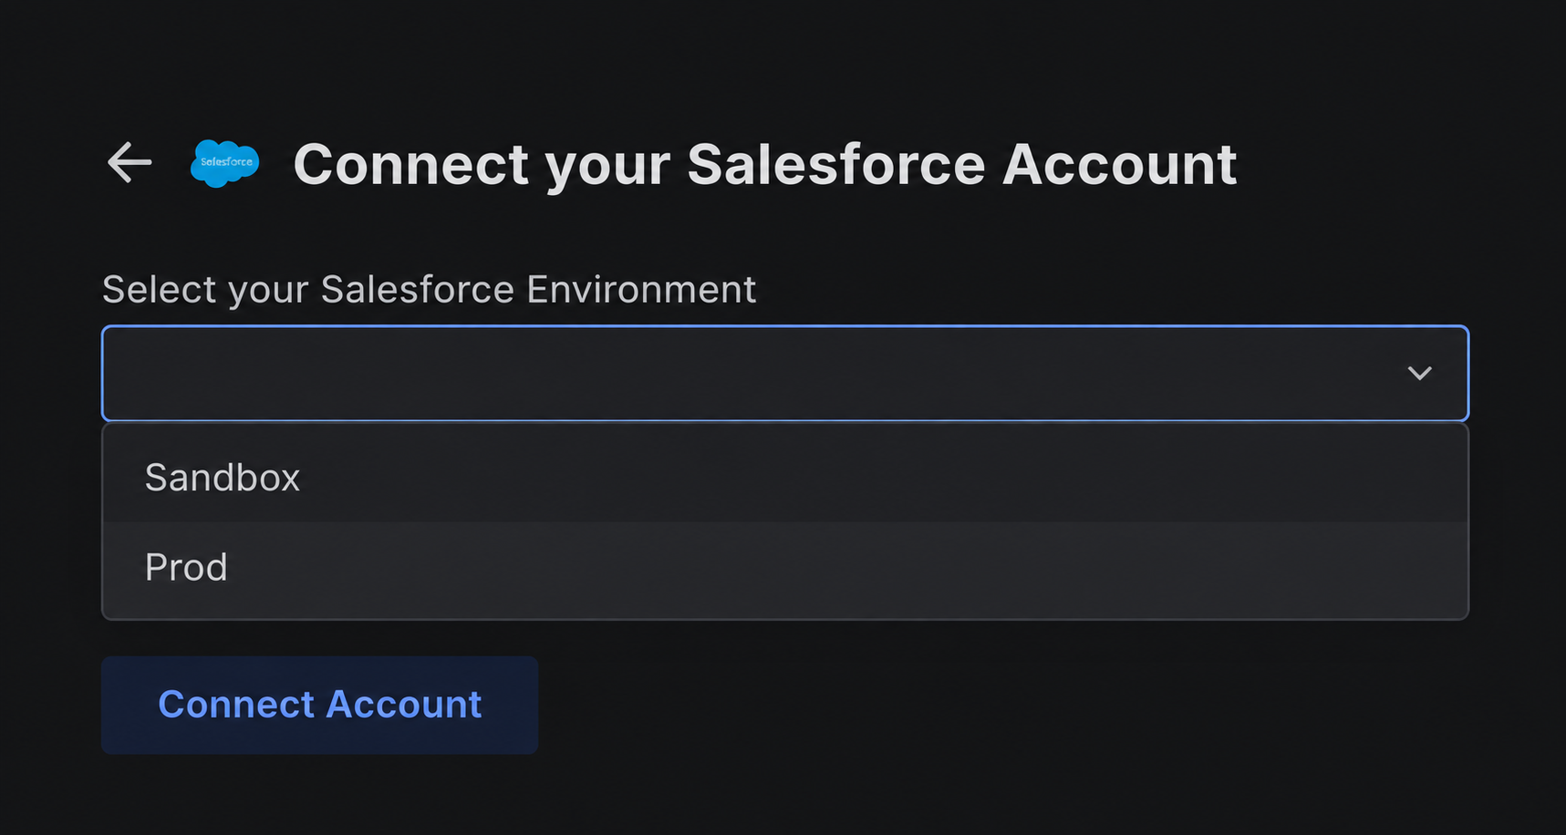Click the Salesforce cloud logo

pyautogui.click(x=225, y=163)
